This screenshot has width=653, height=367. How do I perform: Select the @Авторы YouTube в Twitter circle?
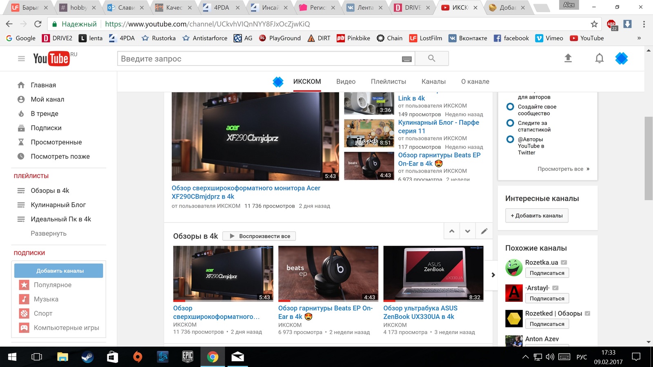[510, 139]
